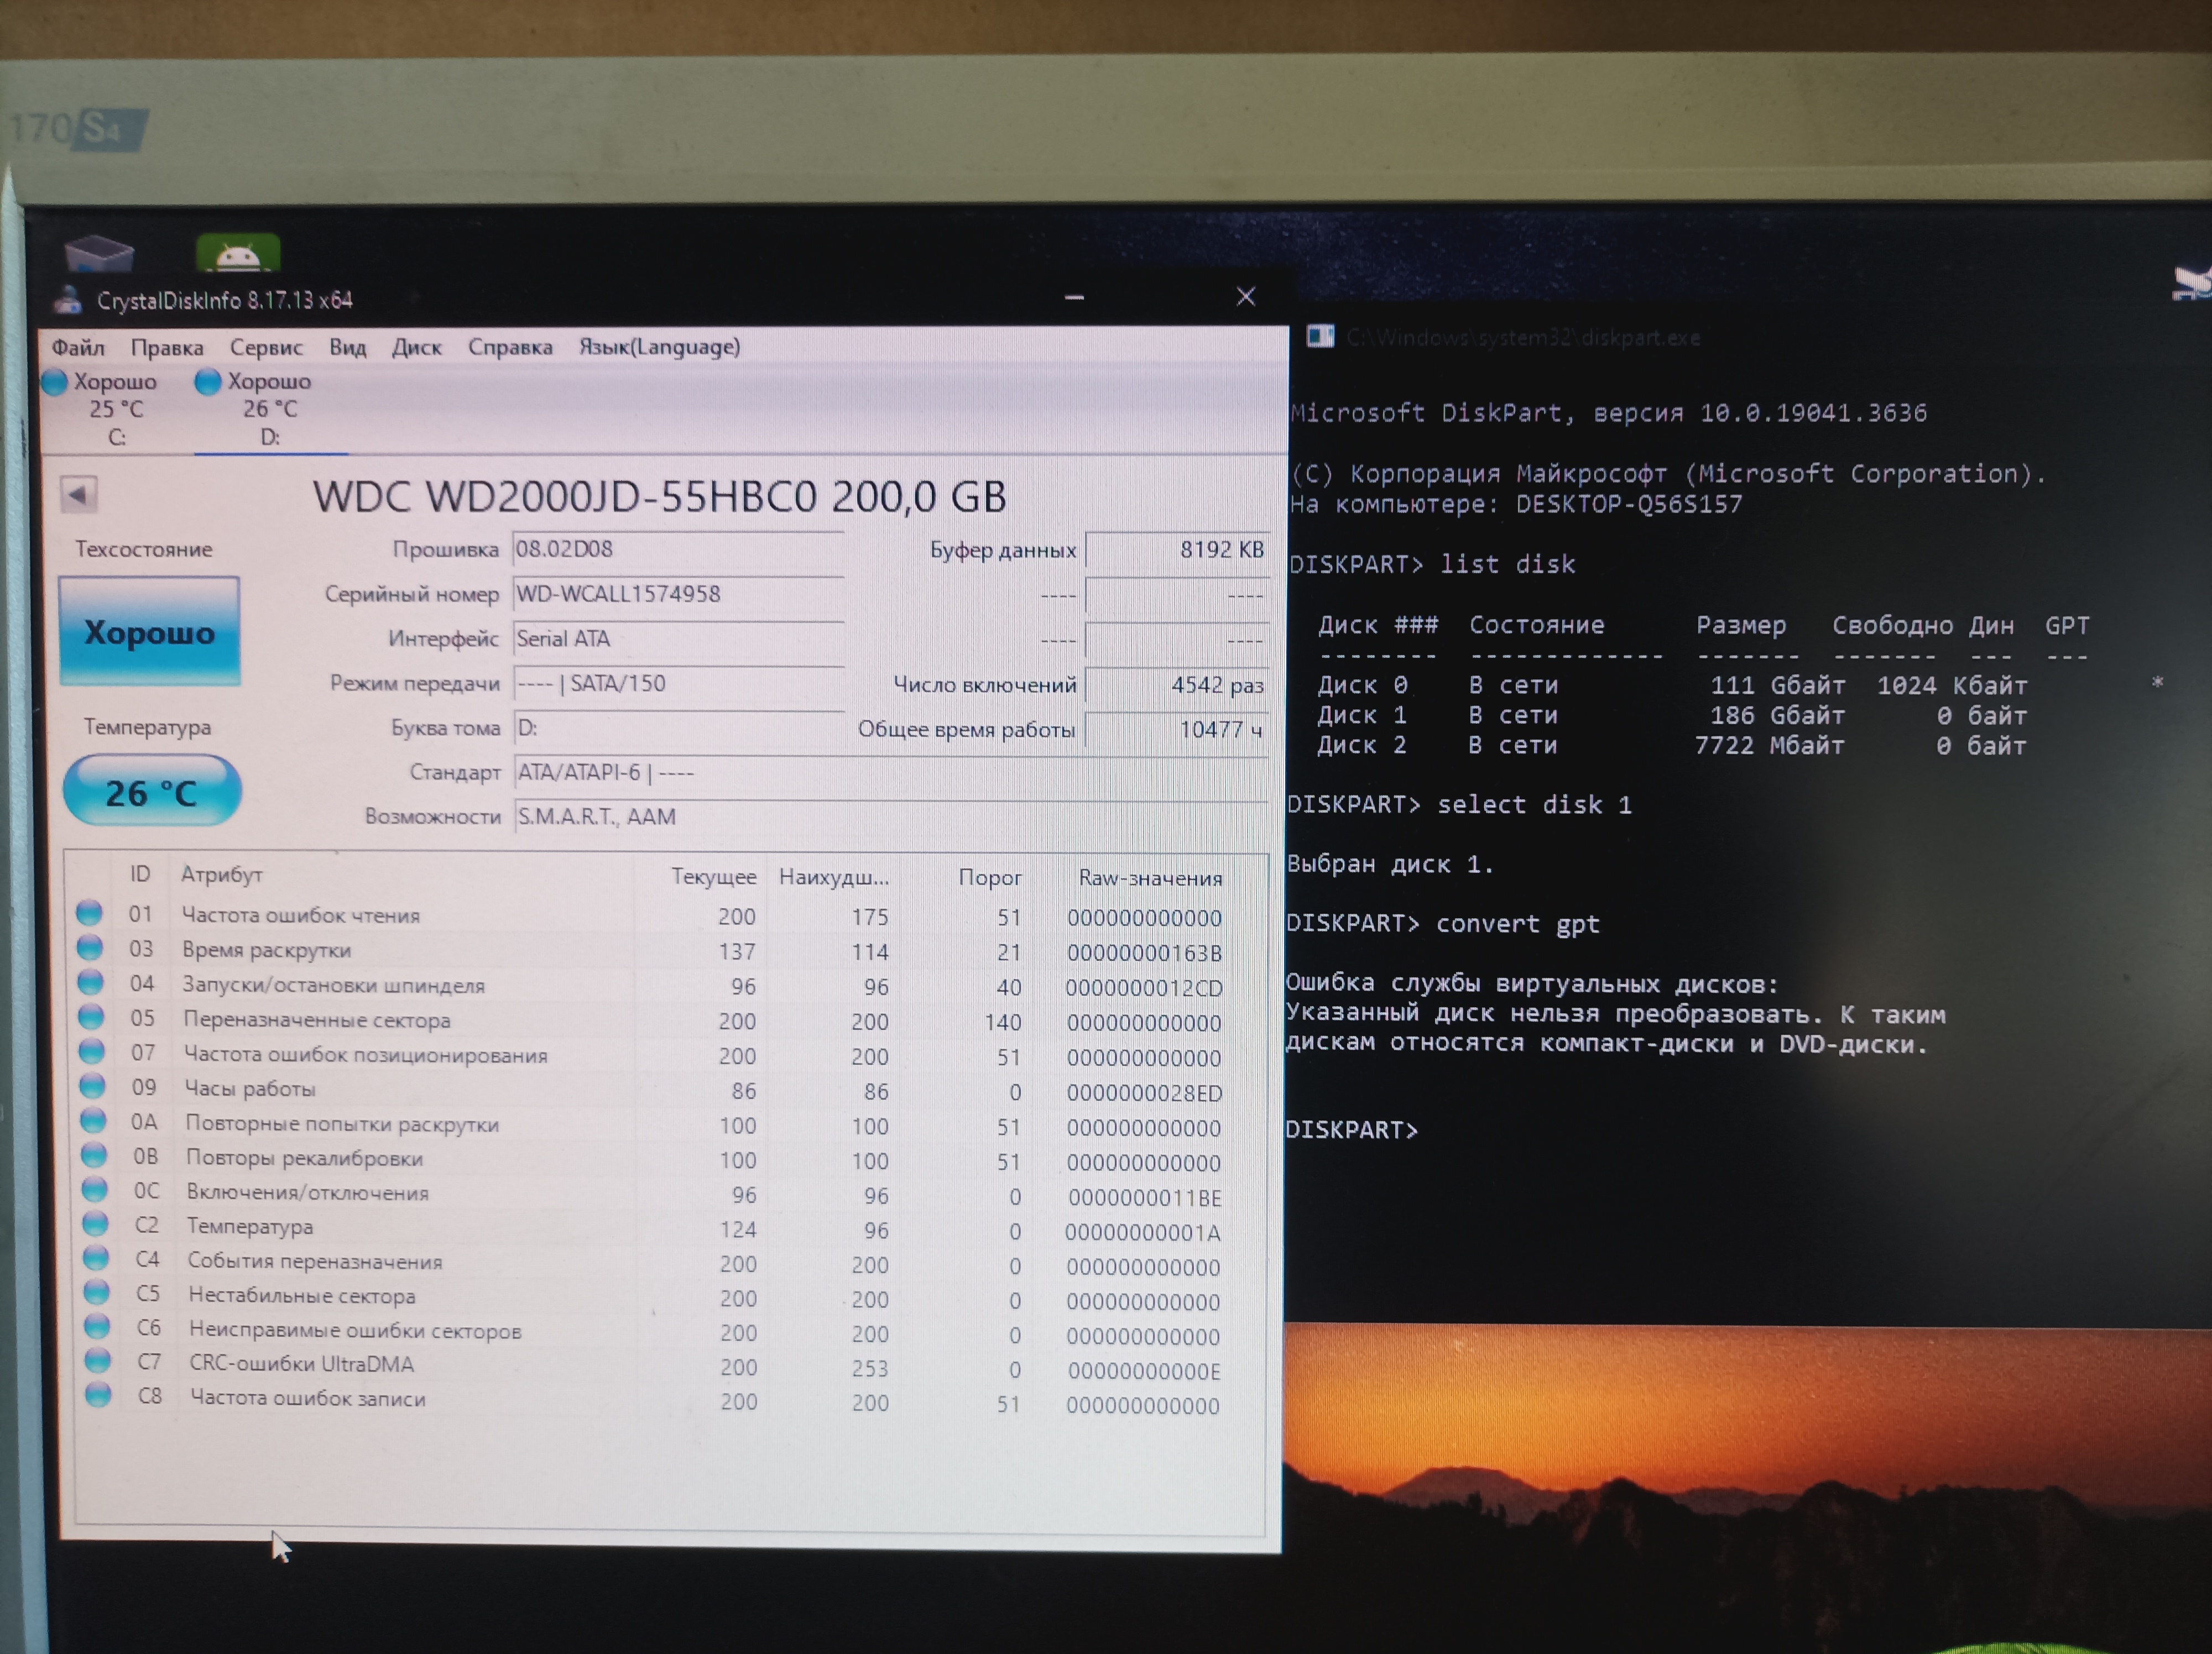Viewport: 2212px width, 1654px height.
Task: Click the previous disk arrow button
Action: (x=78, y=494)
